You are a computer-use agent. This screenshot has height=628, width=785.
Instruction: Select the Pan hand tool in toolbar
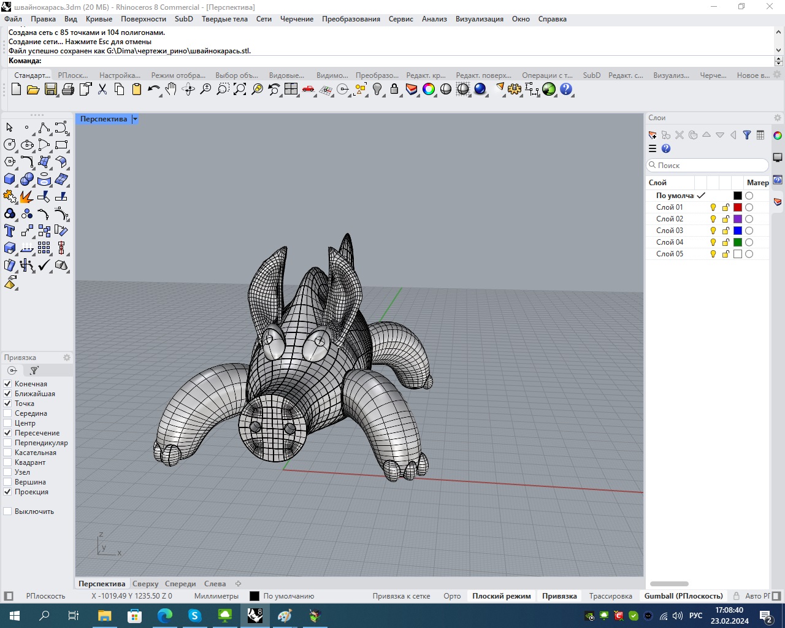tap(171, 90)
